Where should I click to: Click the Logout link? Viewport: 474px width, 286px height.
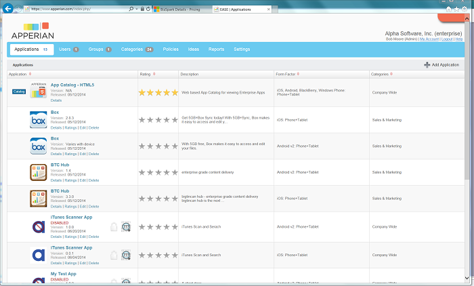(447, 39)
